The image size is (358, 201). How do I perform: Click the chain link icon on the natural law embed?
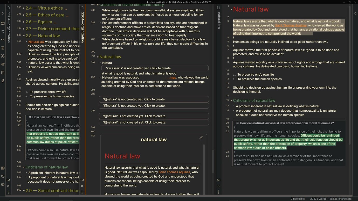pyautogui.click(x=201, y=137)
